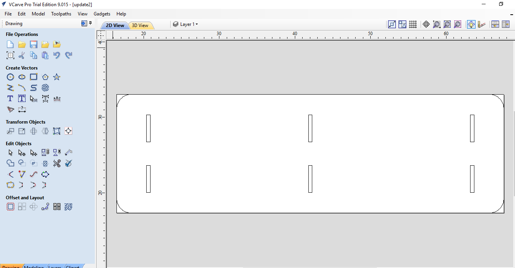Run the Vector Validator check
This screenshot has height=268, width=515.
[68, 163]
